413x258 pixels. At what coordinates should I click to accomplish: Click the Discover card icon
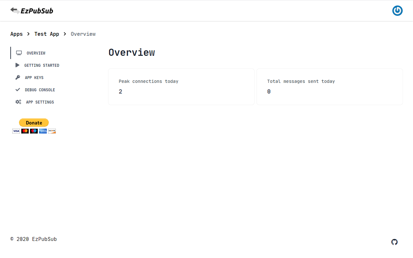click(52, 131)
